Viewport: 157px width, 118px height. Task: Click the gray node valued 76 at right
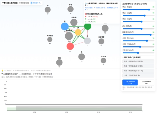tap(105, 28)
